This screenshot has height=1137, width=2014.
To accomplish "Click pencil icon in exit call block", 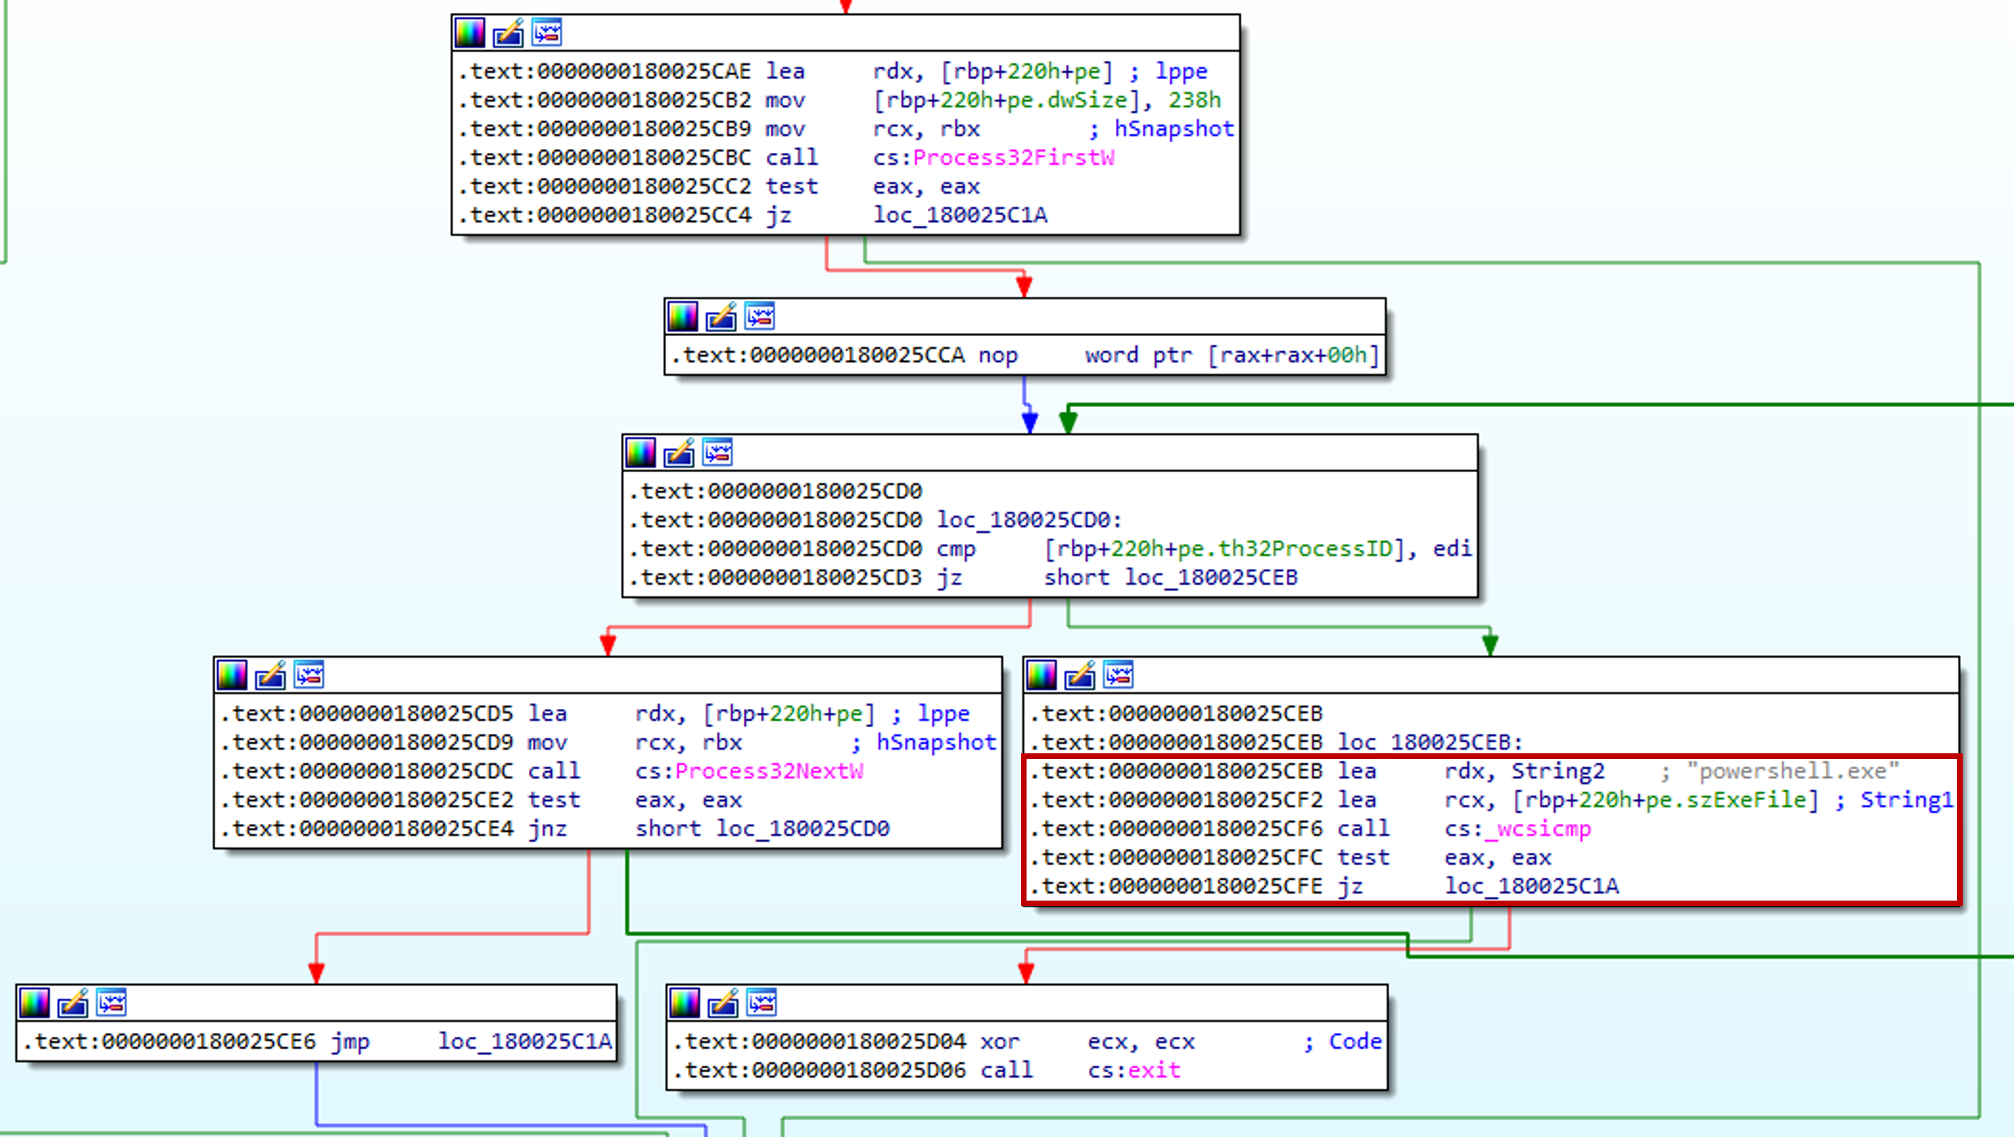I will coord(723,1003).
